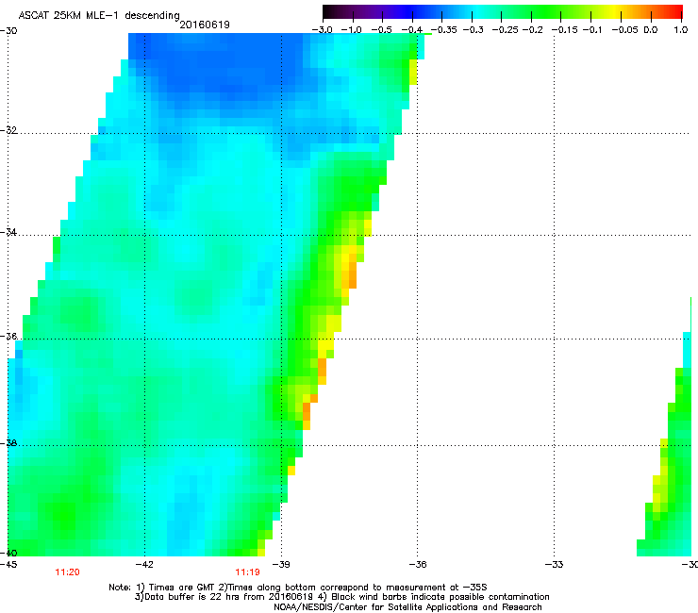This screenshot has width=698, height=613.
Task: Click the colorbar tick label -0.15
Action: pos(565,30)
